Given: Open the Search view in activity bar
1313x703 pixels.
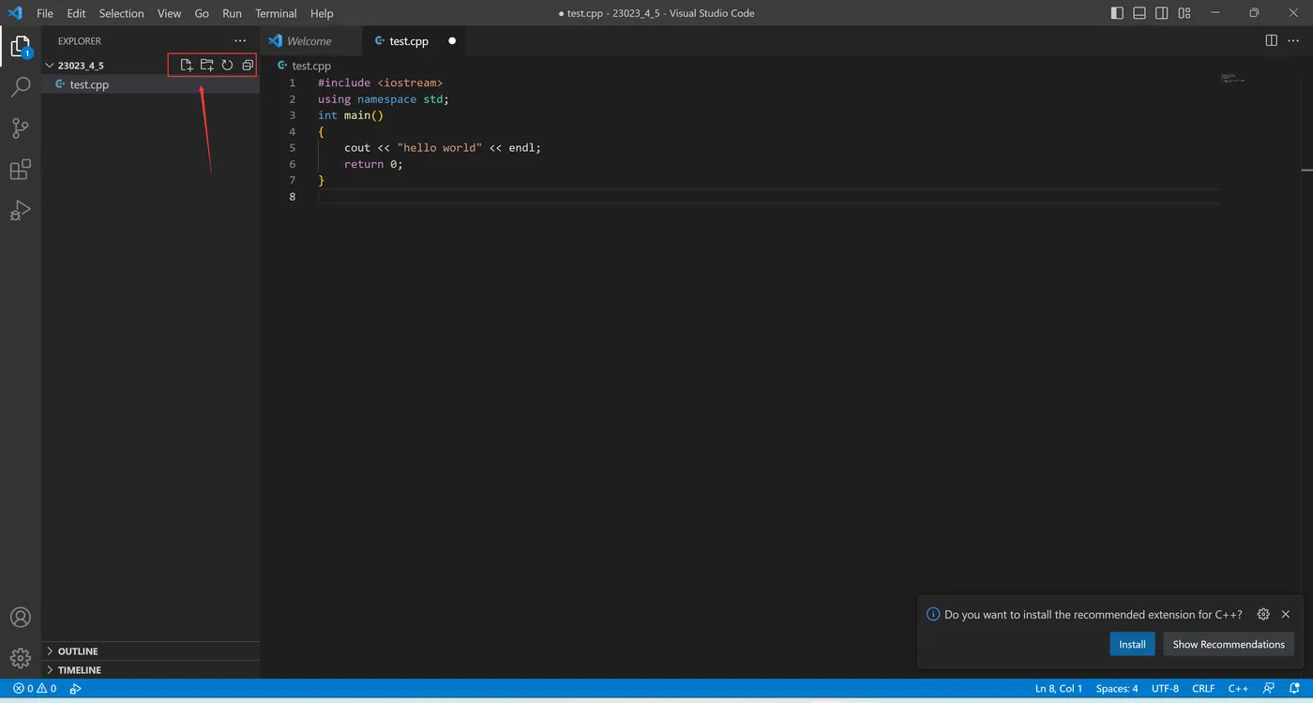Looking at the screenshot, I should [x=20, y=88].
